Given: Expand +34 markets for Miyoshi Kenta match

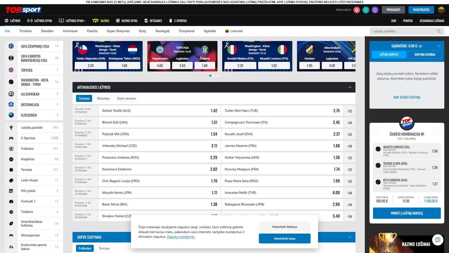Looking at the screenshot, I should point(349,193).
